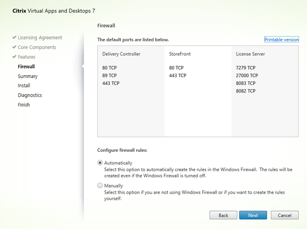This screenshot has width=307, height=229.
Task: Click 8082 TCP port entry
Action: click(246, 91)
